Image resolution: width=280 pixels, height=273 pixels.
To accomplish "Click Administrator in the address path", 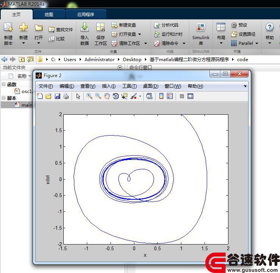I will click(x=99, y=59).
